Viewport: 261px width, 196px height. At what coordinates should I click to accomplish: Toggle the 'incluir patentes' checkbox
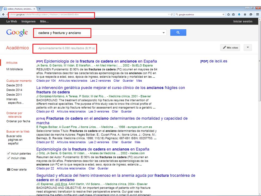tap(8, 153)
